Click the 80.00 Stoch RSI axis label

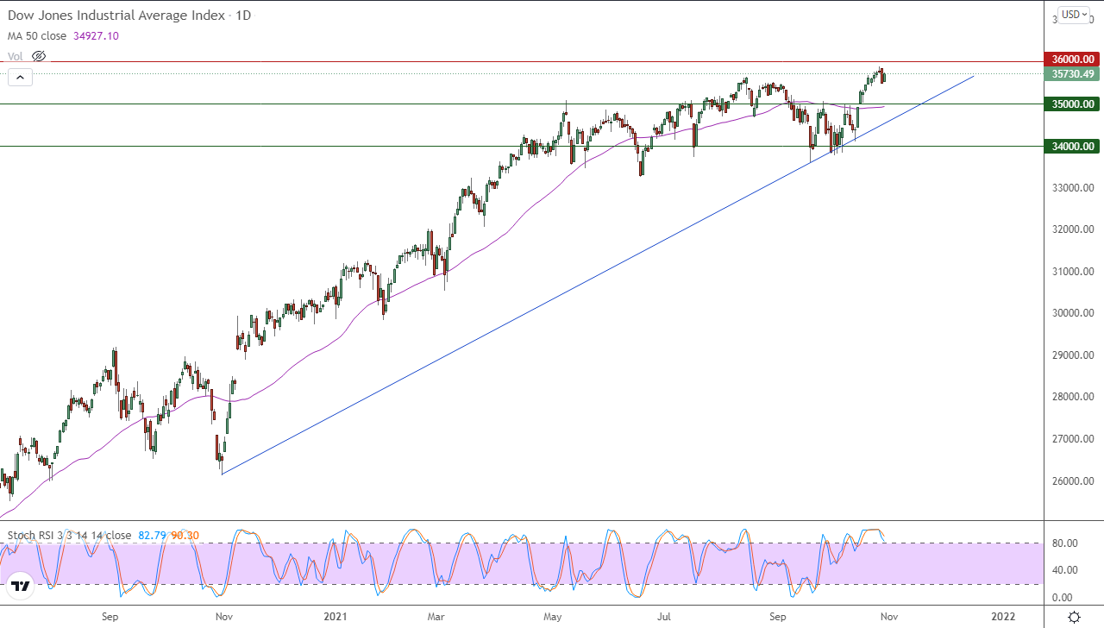tap(1063, 543)
